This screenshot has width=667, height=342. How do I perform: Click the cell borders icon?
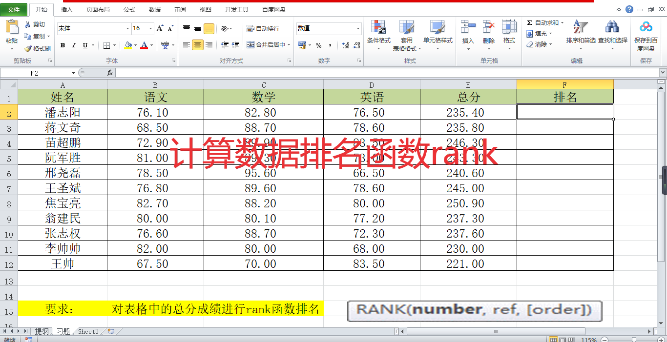(107, 45)
